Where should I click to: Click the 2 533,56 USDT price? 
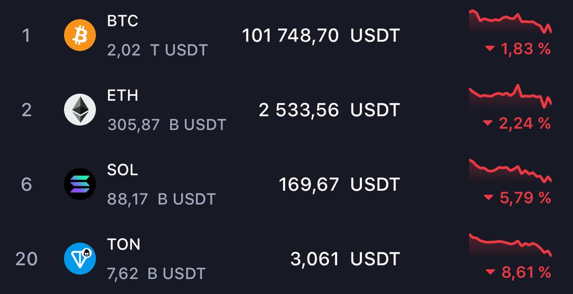[329, 110]
